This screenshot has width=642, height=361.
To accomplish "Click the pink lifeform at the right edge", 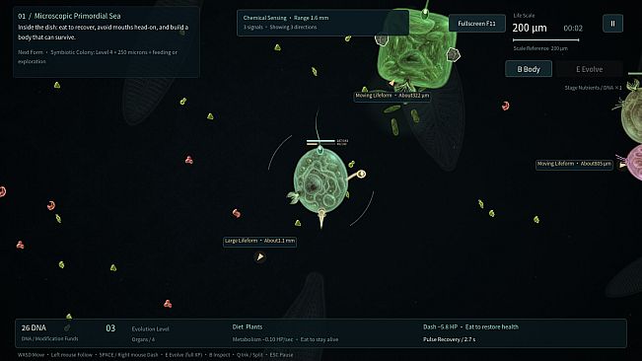I will pos(634,162).
